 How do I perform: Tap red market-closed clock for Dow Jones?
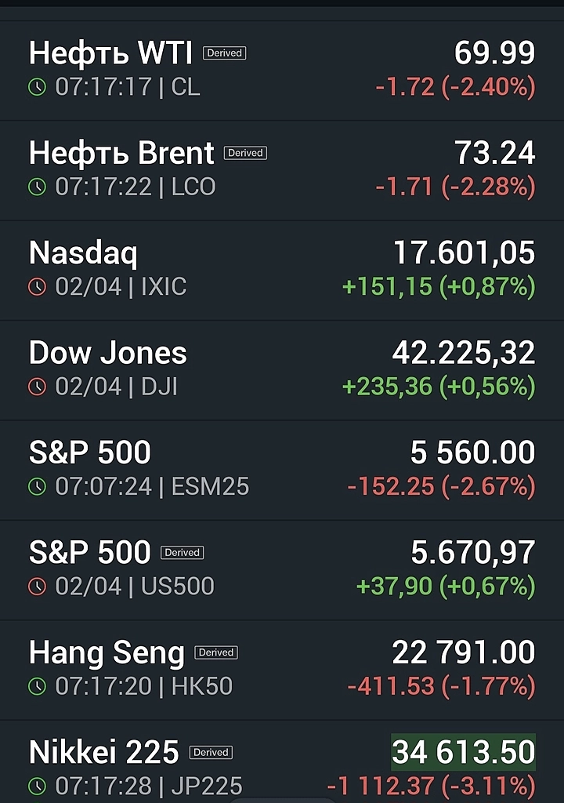38,387
